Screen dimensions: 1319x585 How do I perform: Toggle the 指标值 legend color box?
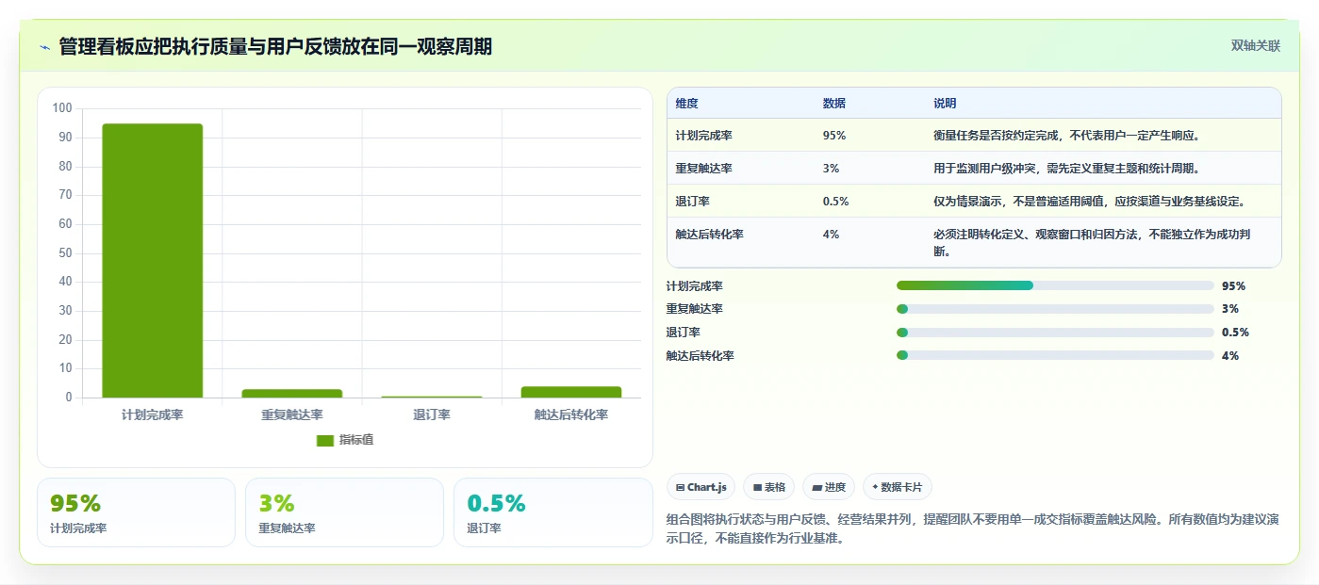click(x=324, y=440)
